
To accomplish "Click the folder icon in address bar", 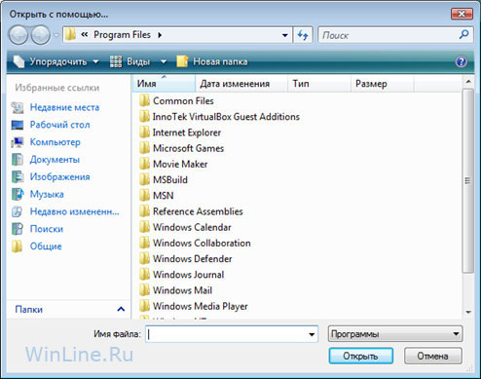I will point(70,34).
